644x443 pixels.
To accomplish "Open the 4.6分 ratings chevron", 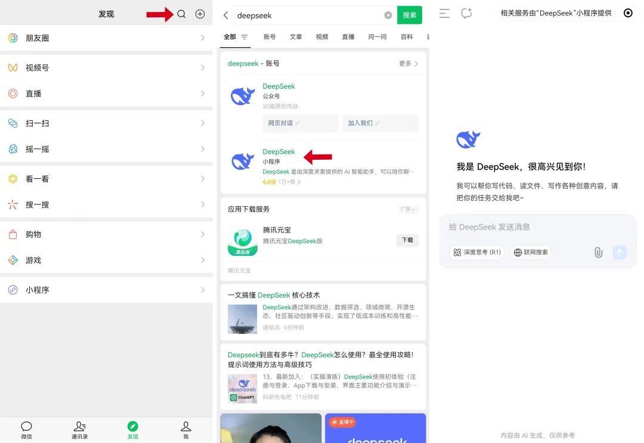I will [299, 182].
